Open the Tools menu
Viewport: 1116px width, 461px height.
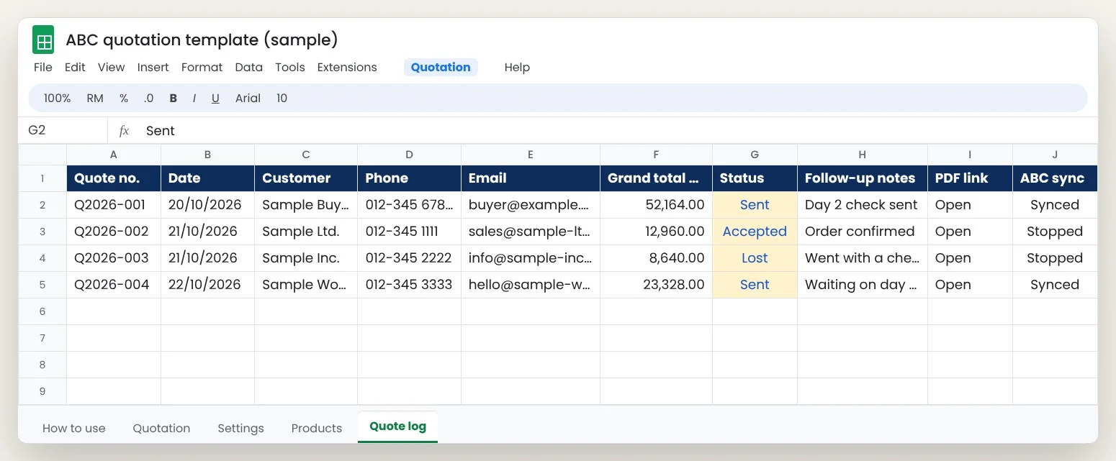[x=290, y=67]
